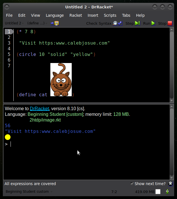Open the Untitled 2 file dropdown
This screenshot has height=199, width=177.
tap(14, 23)
